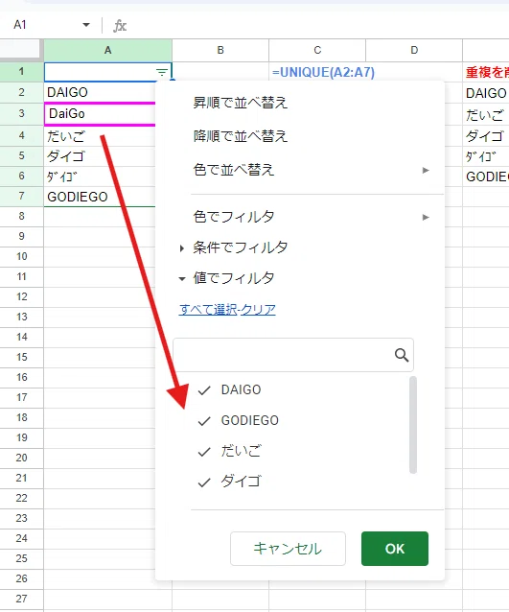
Task: Expand the 条件でフィルタ section
Action: (233, 247)
